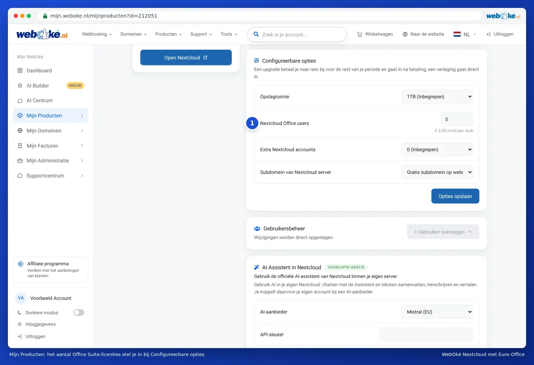Viewport: 534px width, 365px height.
Task: Click the € 2,00/mnd per stuk price text
Action: tap(454, 131)
